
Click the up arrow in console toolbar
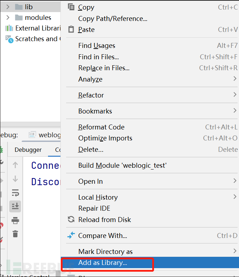(15, 165)
